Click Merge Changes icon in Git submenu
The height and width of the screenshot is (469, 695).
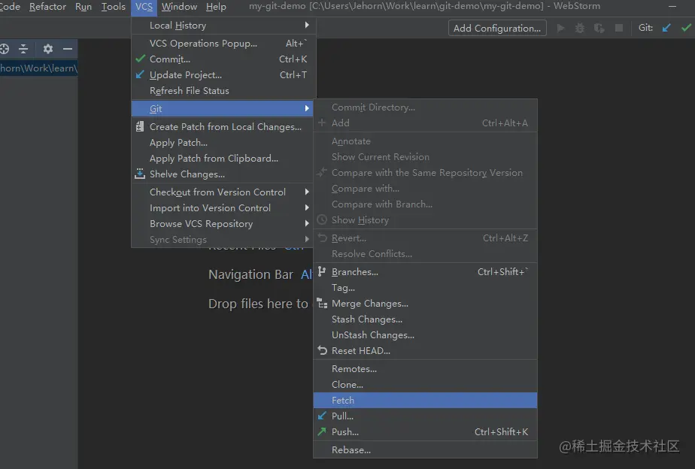pyautogui.click(x=322, y=303)
